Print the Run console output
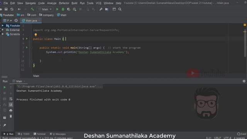The height and width of the screenshot is (139, 247). click(x=11, y=110)
